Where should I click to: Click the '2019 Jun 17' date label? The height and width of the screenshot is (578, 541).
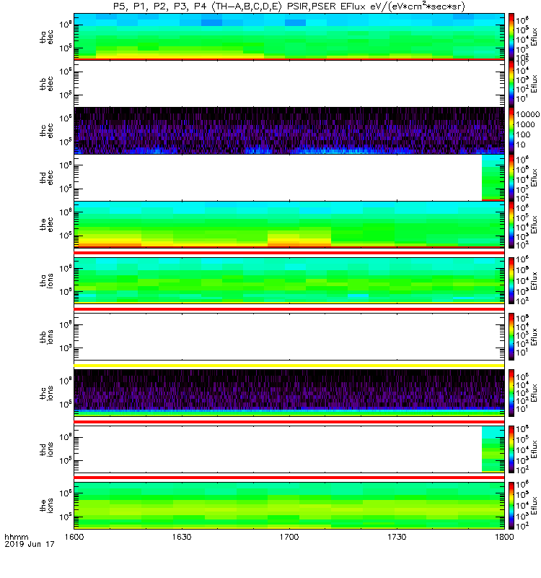[30, 544]
